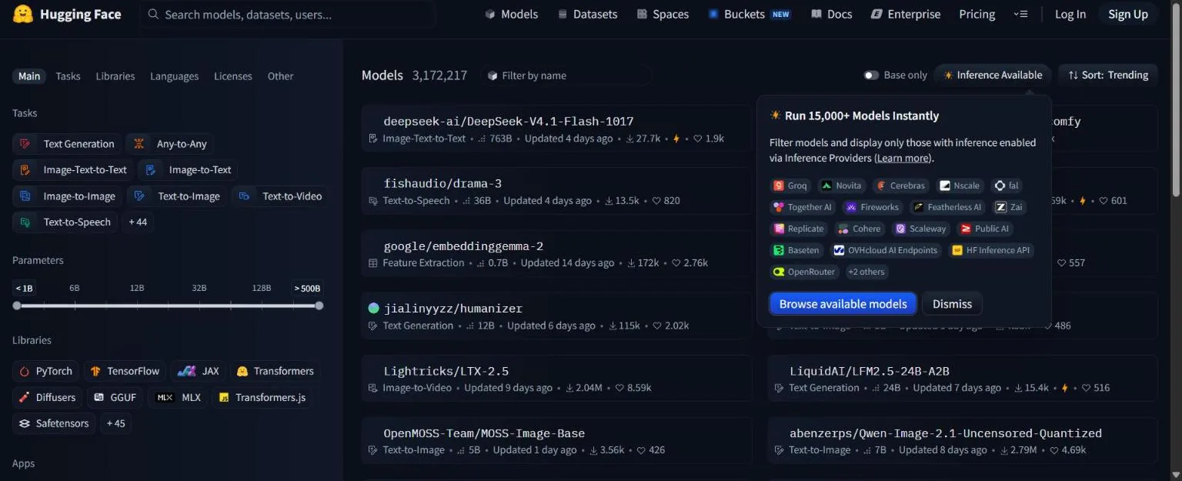Toggle Inference Available filter
The height and width of the screenshot is (481, 1182).
pos(993,75)
